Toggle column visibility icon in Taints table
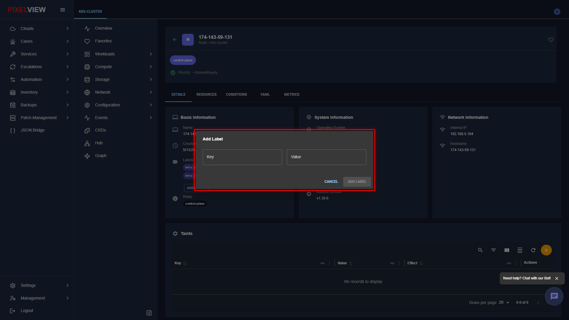 (507, 250)
